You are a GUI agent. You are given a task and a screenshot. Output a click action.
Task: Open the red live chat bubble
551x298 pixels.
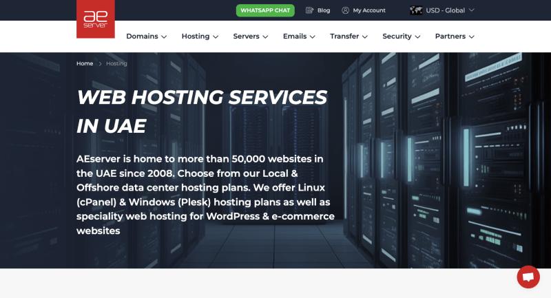pyautogui.click(x=528, y=277)
